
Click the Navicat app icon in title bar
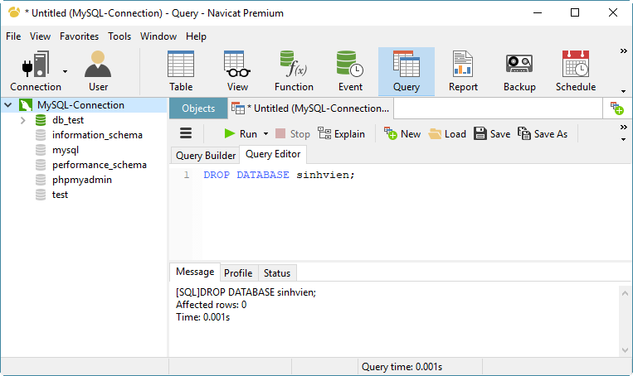14,12
